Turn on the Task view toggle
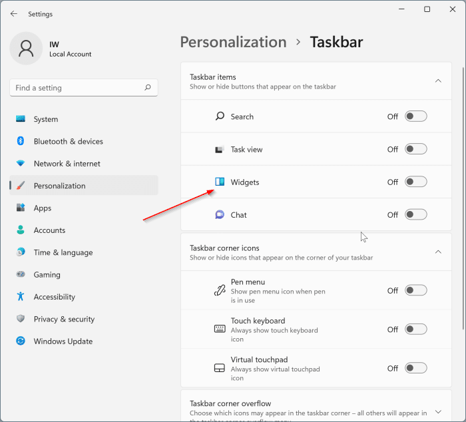Screen dimensions: 466x422 (416, 149)
